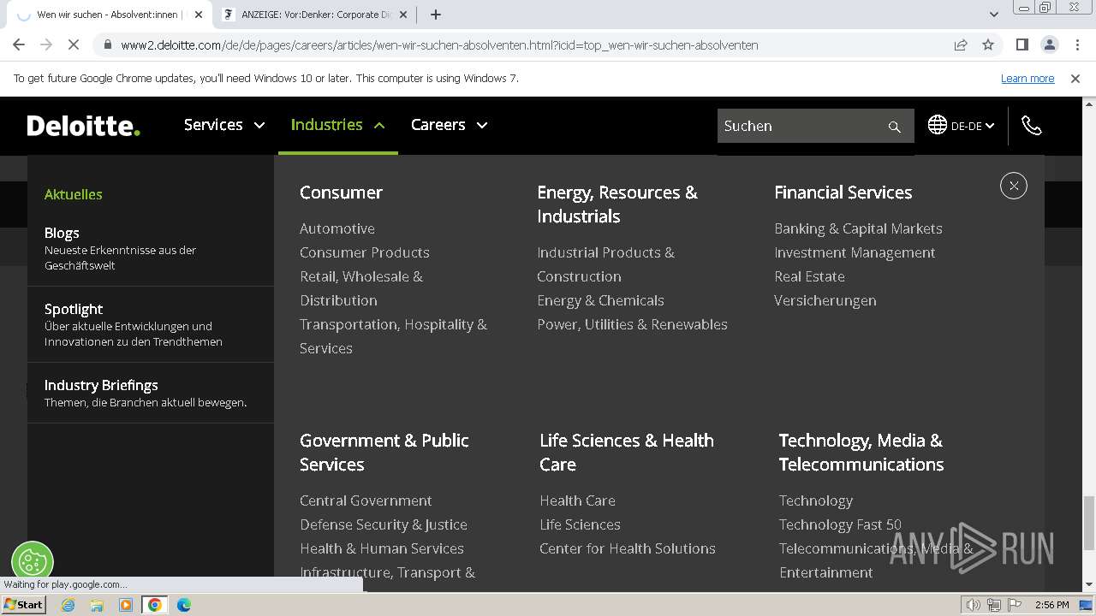Open tab search dropdown arrow
This screenshot has width=1096, height=616.
[x=993, y=15]
